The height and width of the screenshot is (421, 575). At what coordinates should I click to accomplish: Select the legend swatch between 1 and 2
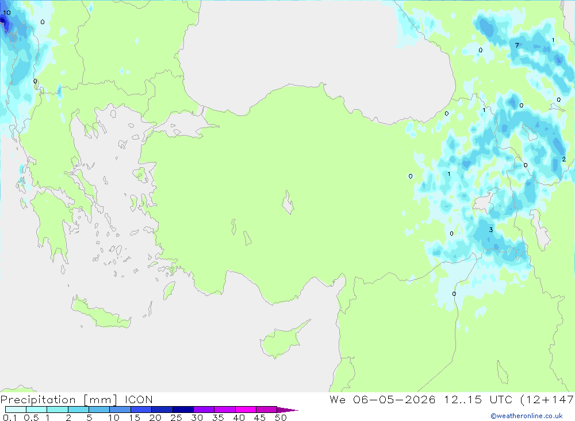(x=57, y=410)
